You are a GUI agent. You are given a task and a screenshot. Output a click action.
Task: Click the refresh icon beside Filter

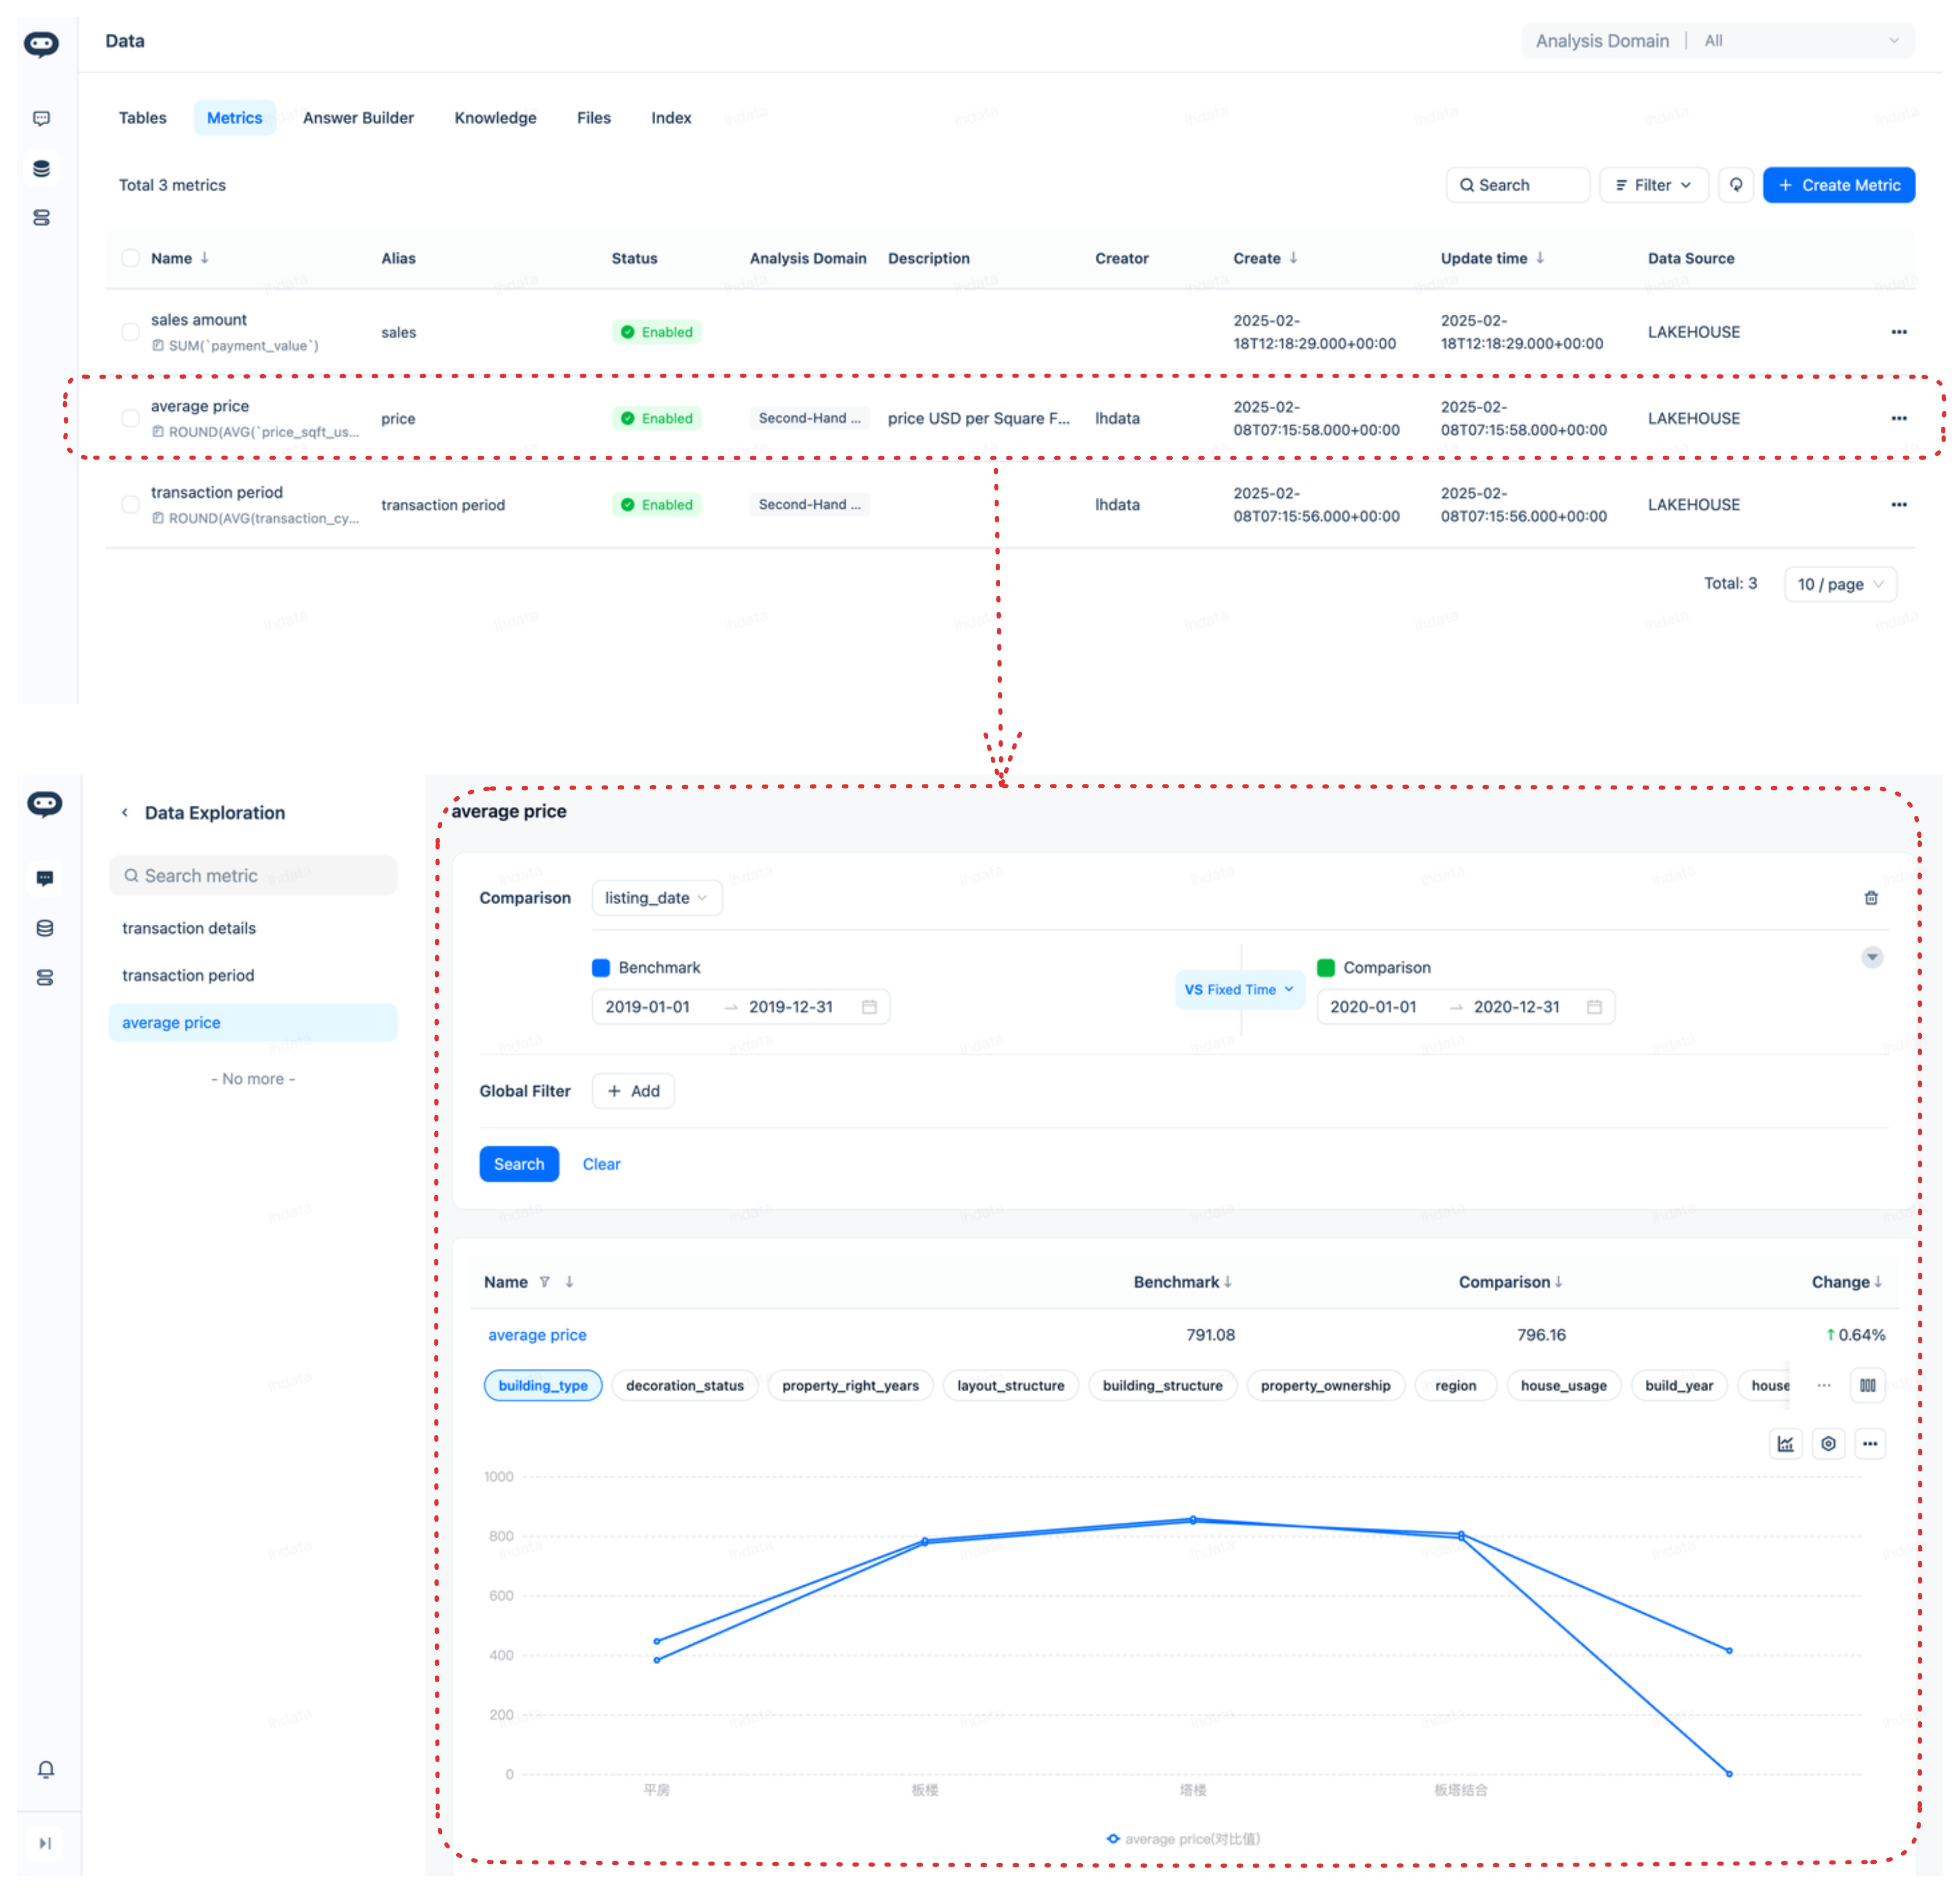point(1735,185)
